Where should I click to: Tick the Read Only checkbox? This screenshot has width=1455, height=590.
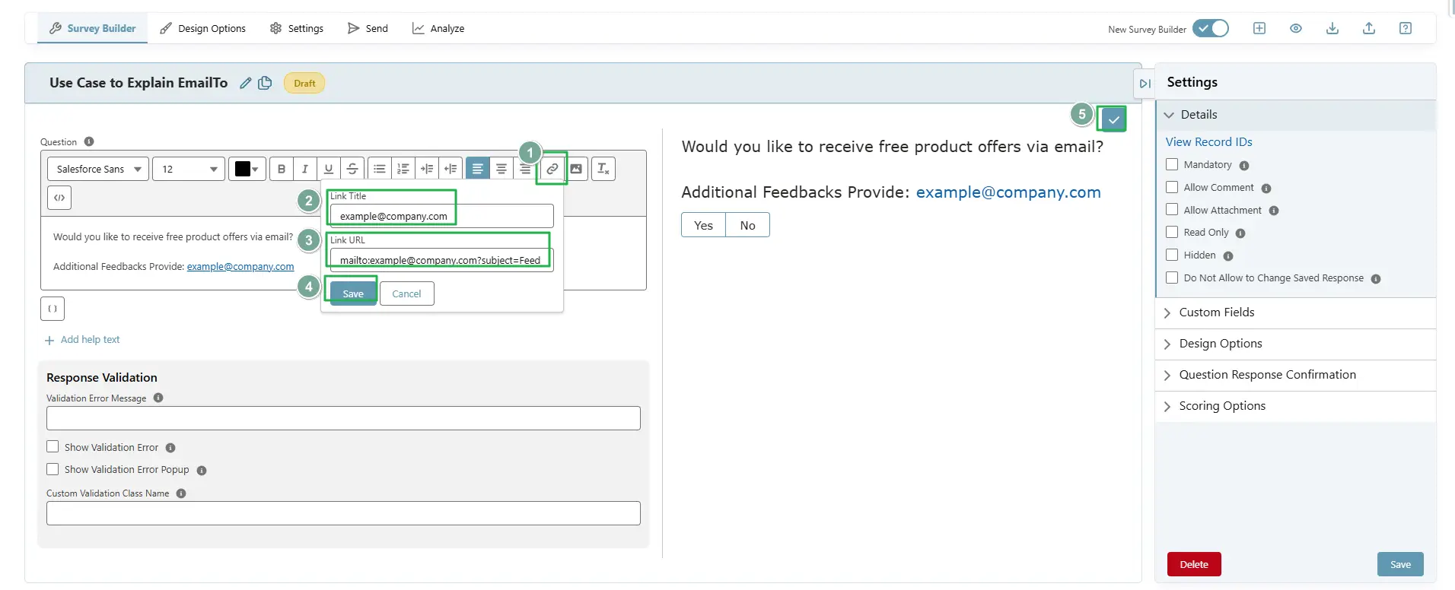pyautogui.click(x=1172, y=232)
